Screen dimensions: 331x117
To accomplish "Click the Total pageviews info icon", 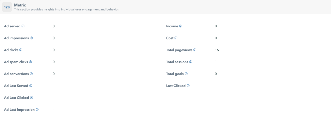I will [x=195, y=50].
